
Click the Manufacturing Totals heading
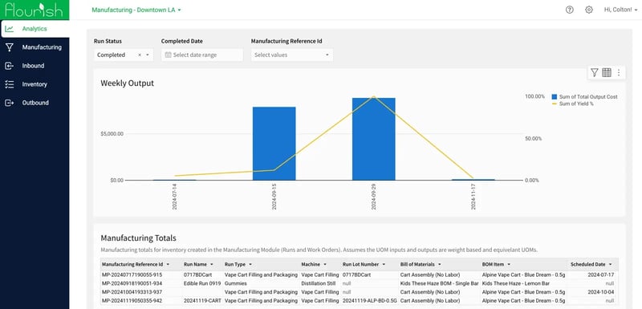[x=138, y=238]
